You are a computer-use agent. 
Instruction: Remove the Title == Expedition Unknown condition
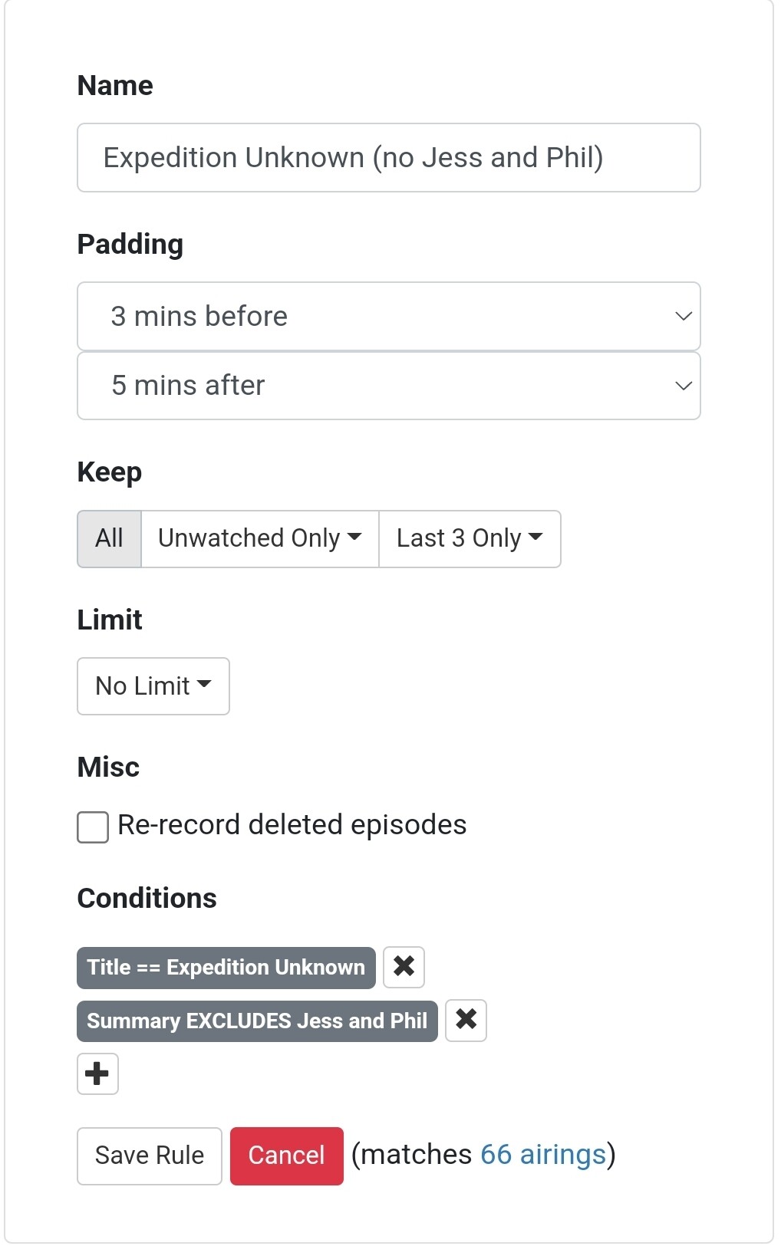coord(404,967)
